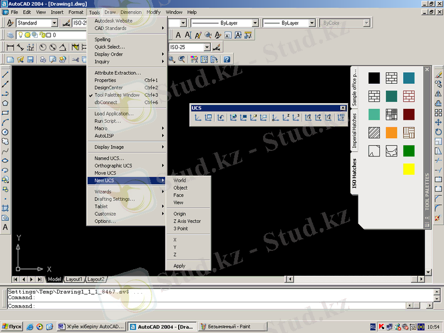Choose World from New UCS submenu

click(x=180, y=180)
